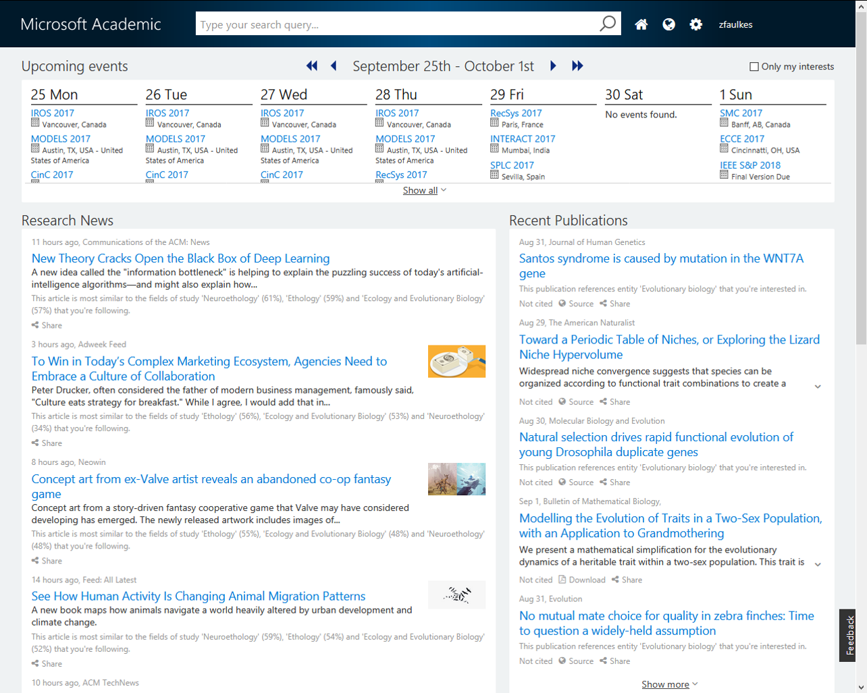Share the zebra finches publication

click(x=614, y=661)
